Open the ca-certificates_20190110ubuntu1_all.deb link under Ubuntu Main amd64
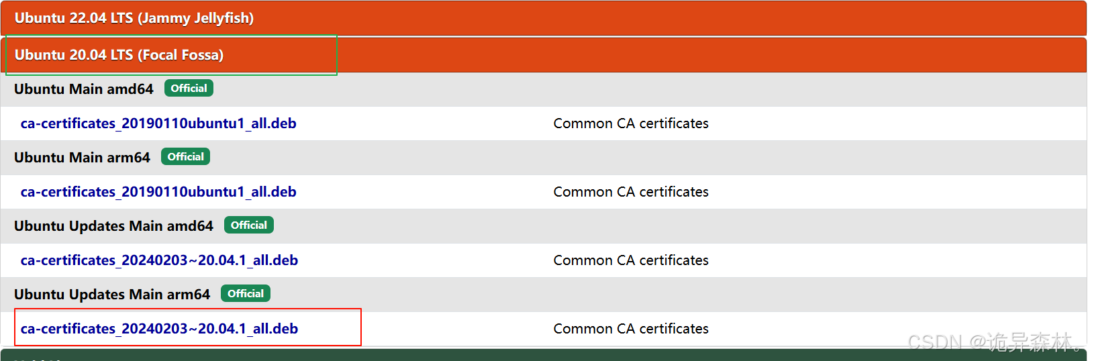Image resolution: width=1096 pixels, height=361 pixels. pos(158,123)
